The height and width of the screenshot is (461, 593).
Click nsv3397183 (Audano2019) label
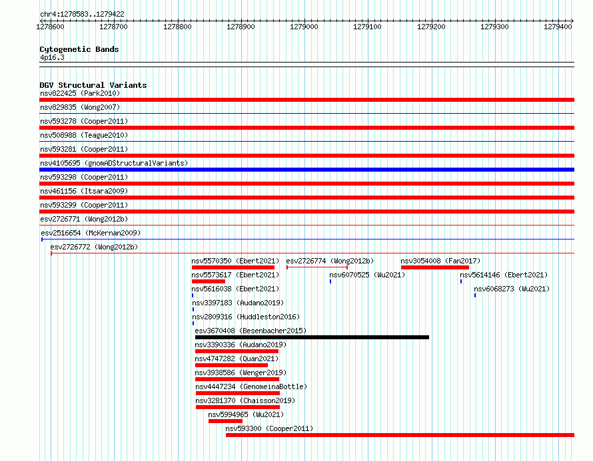pyautogui.click(x=238, y=303)
